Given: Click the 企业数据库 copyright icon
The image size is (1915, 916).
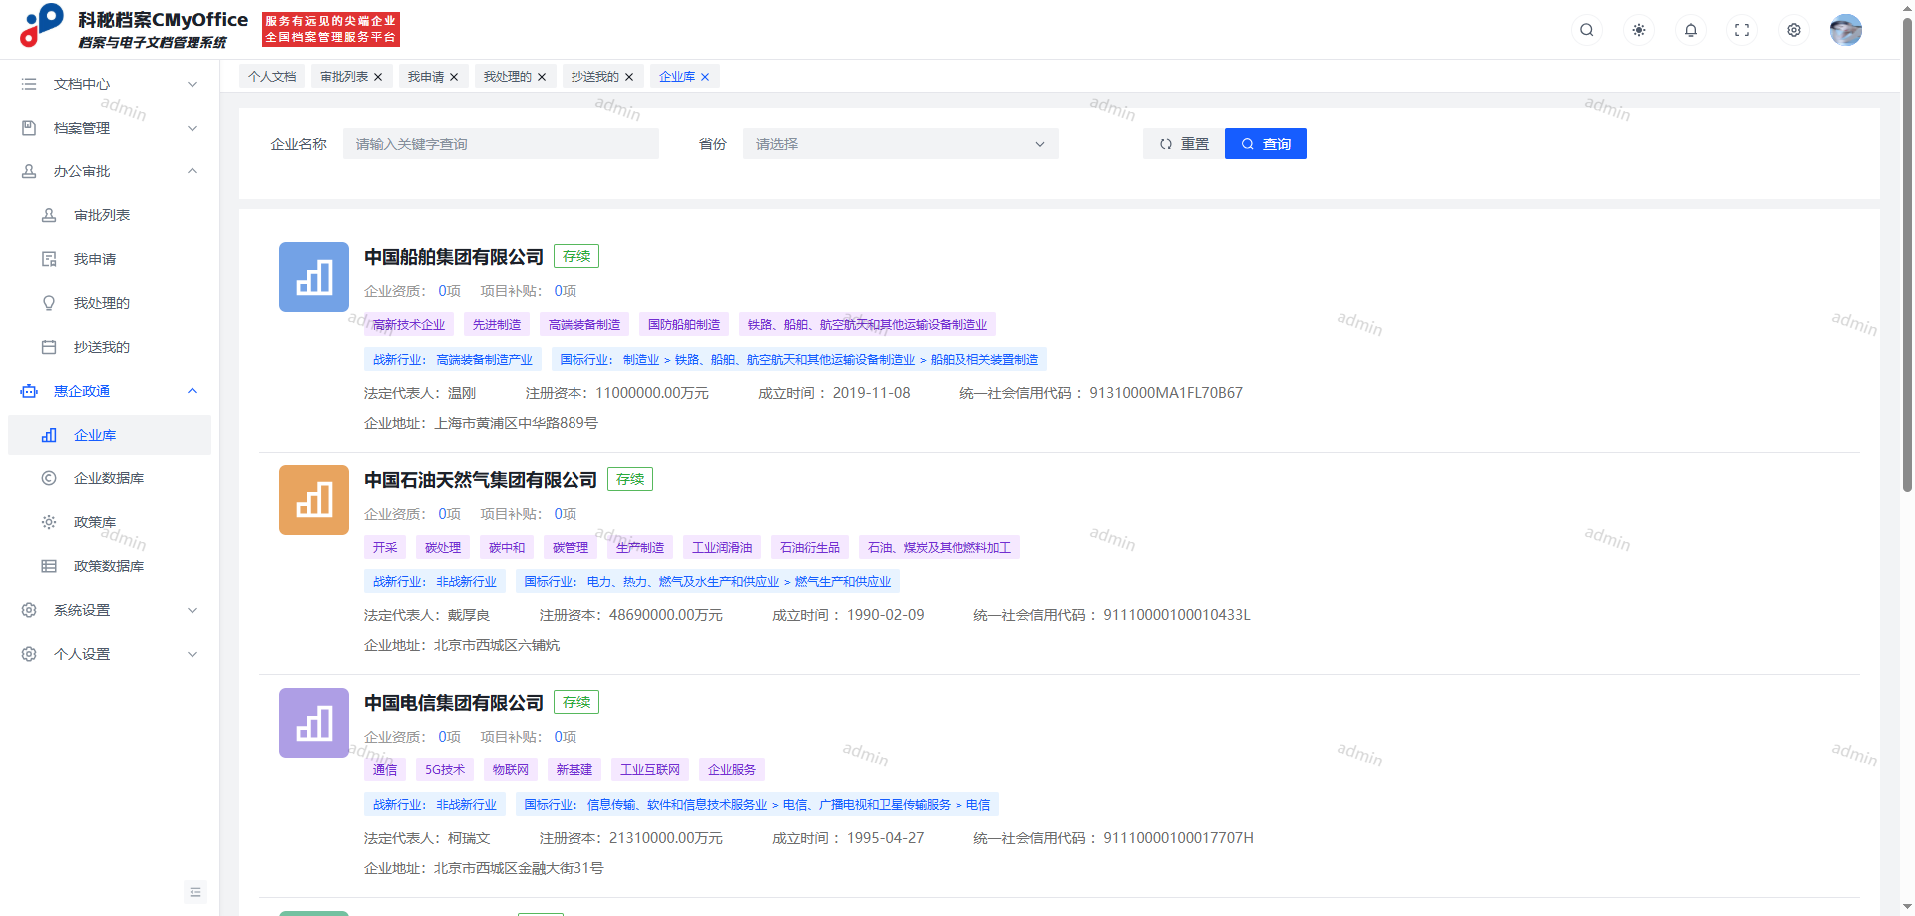Looking at the screenshot, I should pyautogui.click(x=49, y=478).
